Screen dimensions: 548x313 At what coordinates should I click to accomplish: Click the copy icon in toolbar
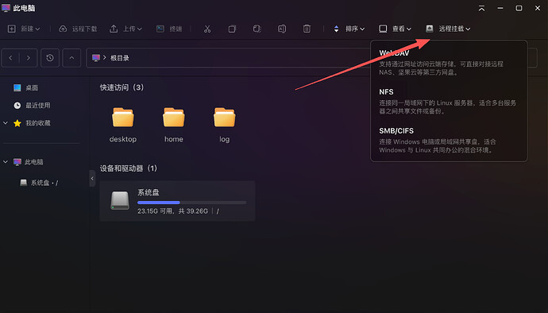coord(232,29)
